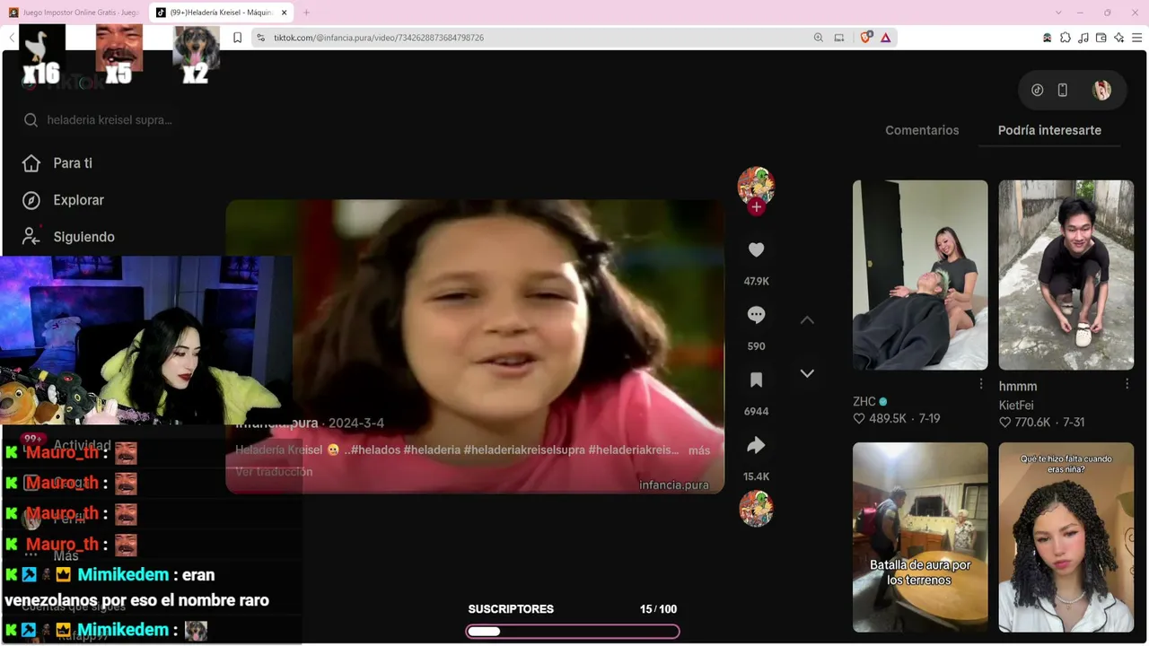The height and width of the screenshot is (646, 1149).
Task: Open Para ti in the sidebar
Action: pyautogui.click(x=59, y=163)
